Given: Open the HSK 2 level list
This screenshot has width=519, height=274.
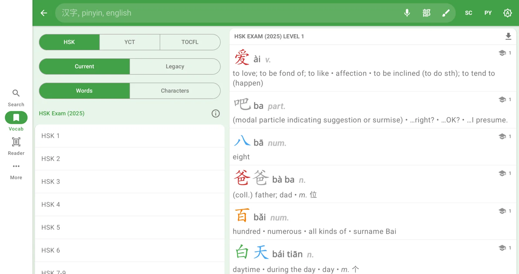Looking at the screenshot, I should coord(130,159).
